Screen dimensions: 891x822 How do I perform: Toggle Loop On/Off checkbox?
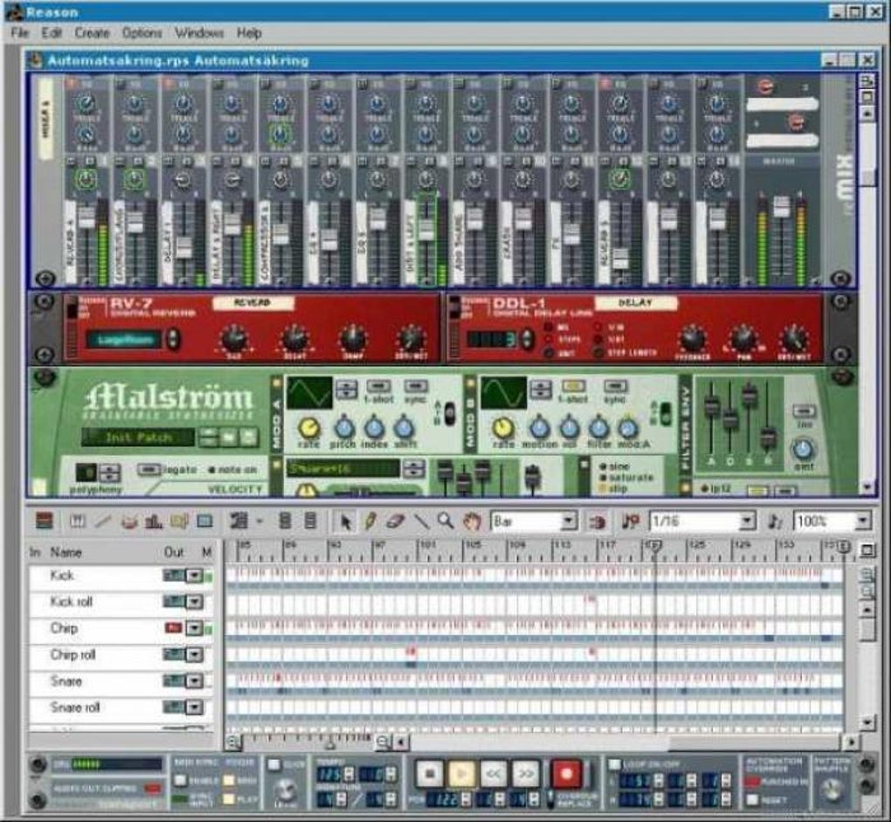coord(614,764)
